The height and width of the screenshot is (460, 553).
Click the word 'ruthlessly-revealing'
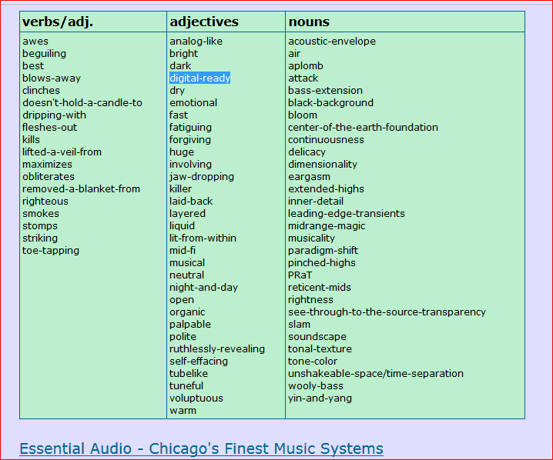(217, 349)
